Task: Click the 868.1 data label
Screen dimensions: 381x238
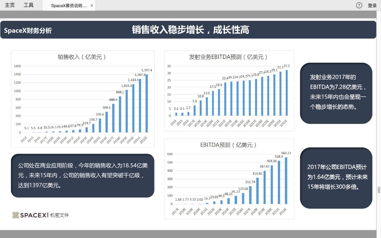Action: [x=120, y=92]
